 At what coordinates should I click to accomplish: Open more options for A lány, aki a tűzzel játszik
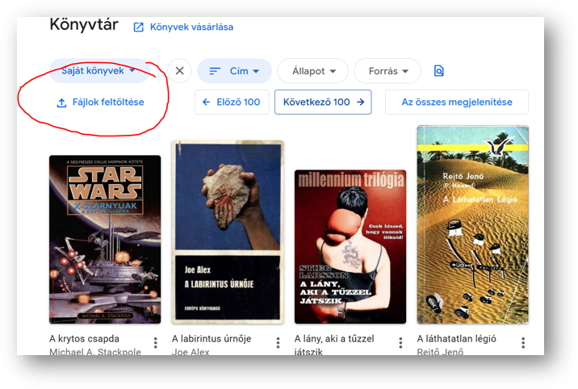point(400,342)
